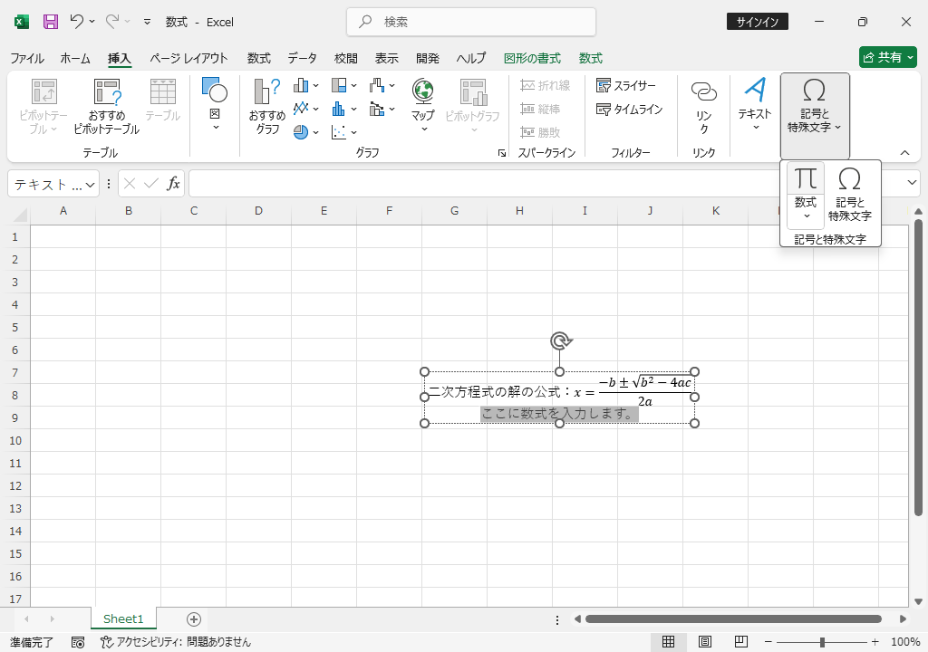Open the Undo history dropdown arrow

[92, 22]
